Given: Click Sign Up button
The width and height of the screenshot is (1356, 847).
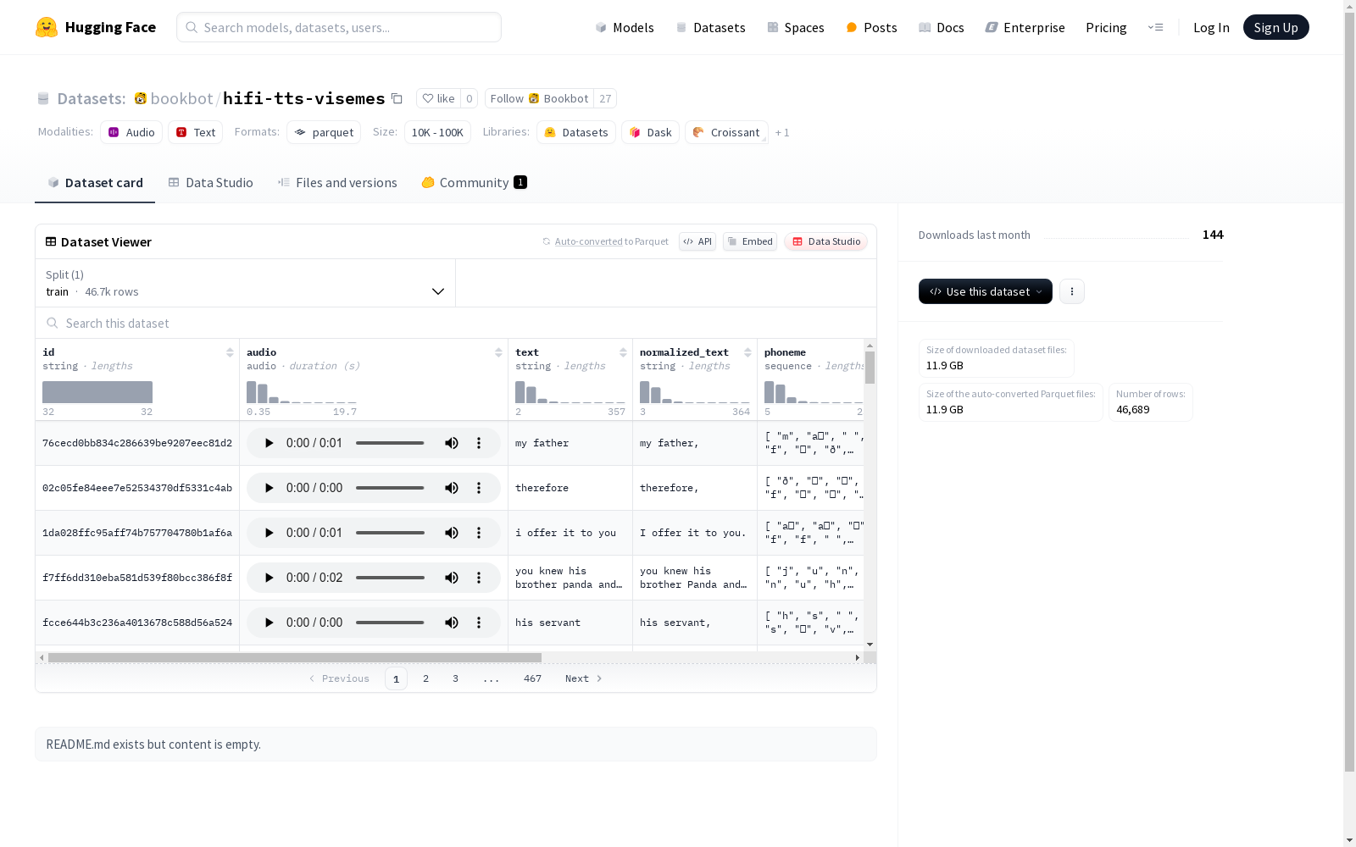Looking at the screenshot, I should pyautogui.click(x=1275, y=27).
